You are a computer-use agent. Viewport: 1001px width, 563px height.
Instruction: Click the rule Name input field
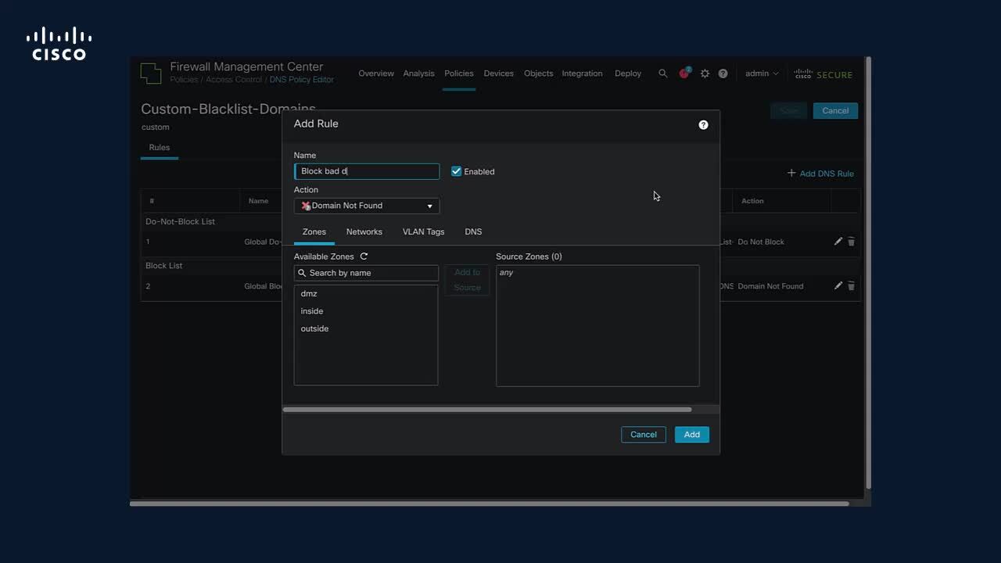point(367,171)
